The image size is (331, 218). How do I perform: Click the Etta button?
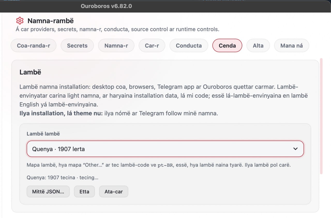[84, 191]
